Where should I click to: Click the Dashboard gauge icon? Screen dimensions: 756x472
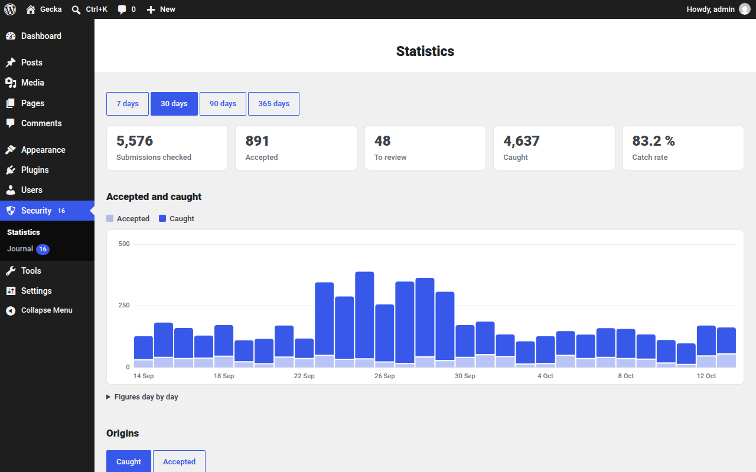click(11, 36)
